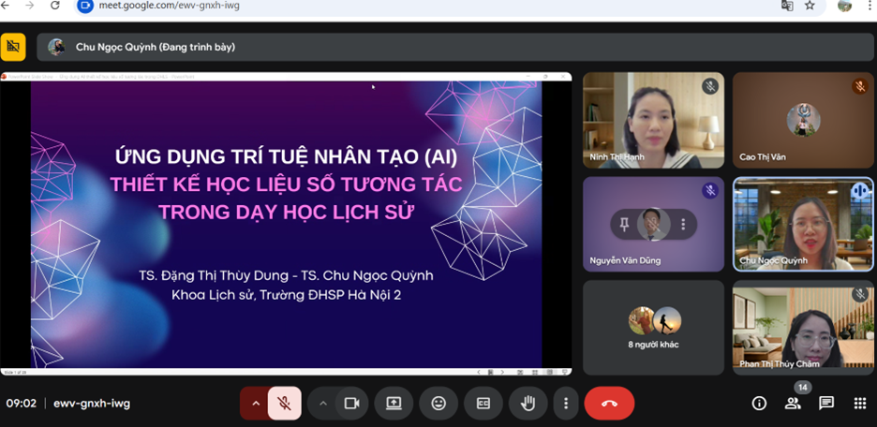The image size is (877, 427).
Task: Open the chat panel
Action: (x=826, y=404)
